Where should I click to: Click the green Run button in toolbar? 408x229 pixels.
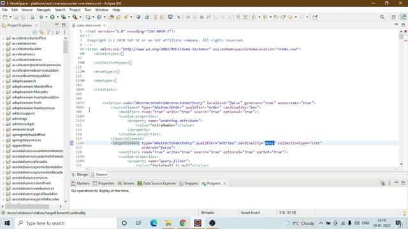(52, 17)
